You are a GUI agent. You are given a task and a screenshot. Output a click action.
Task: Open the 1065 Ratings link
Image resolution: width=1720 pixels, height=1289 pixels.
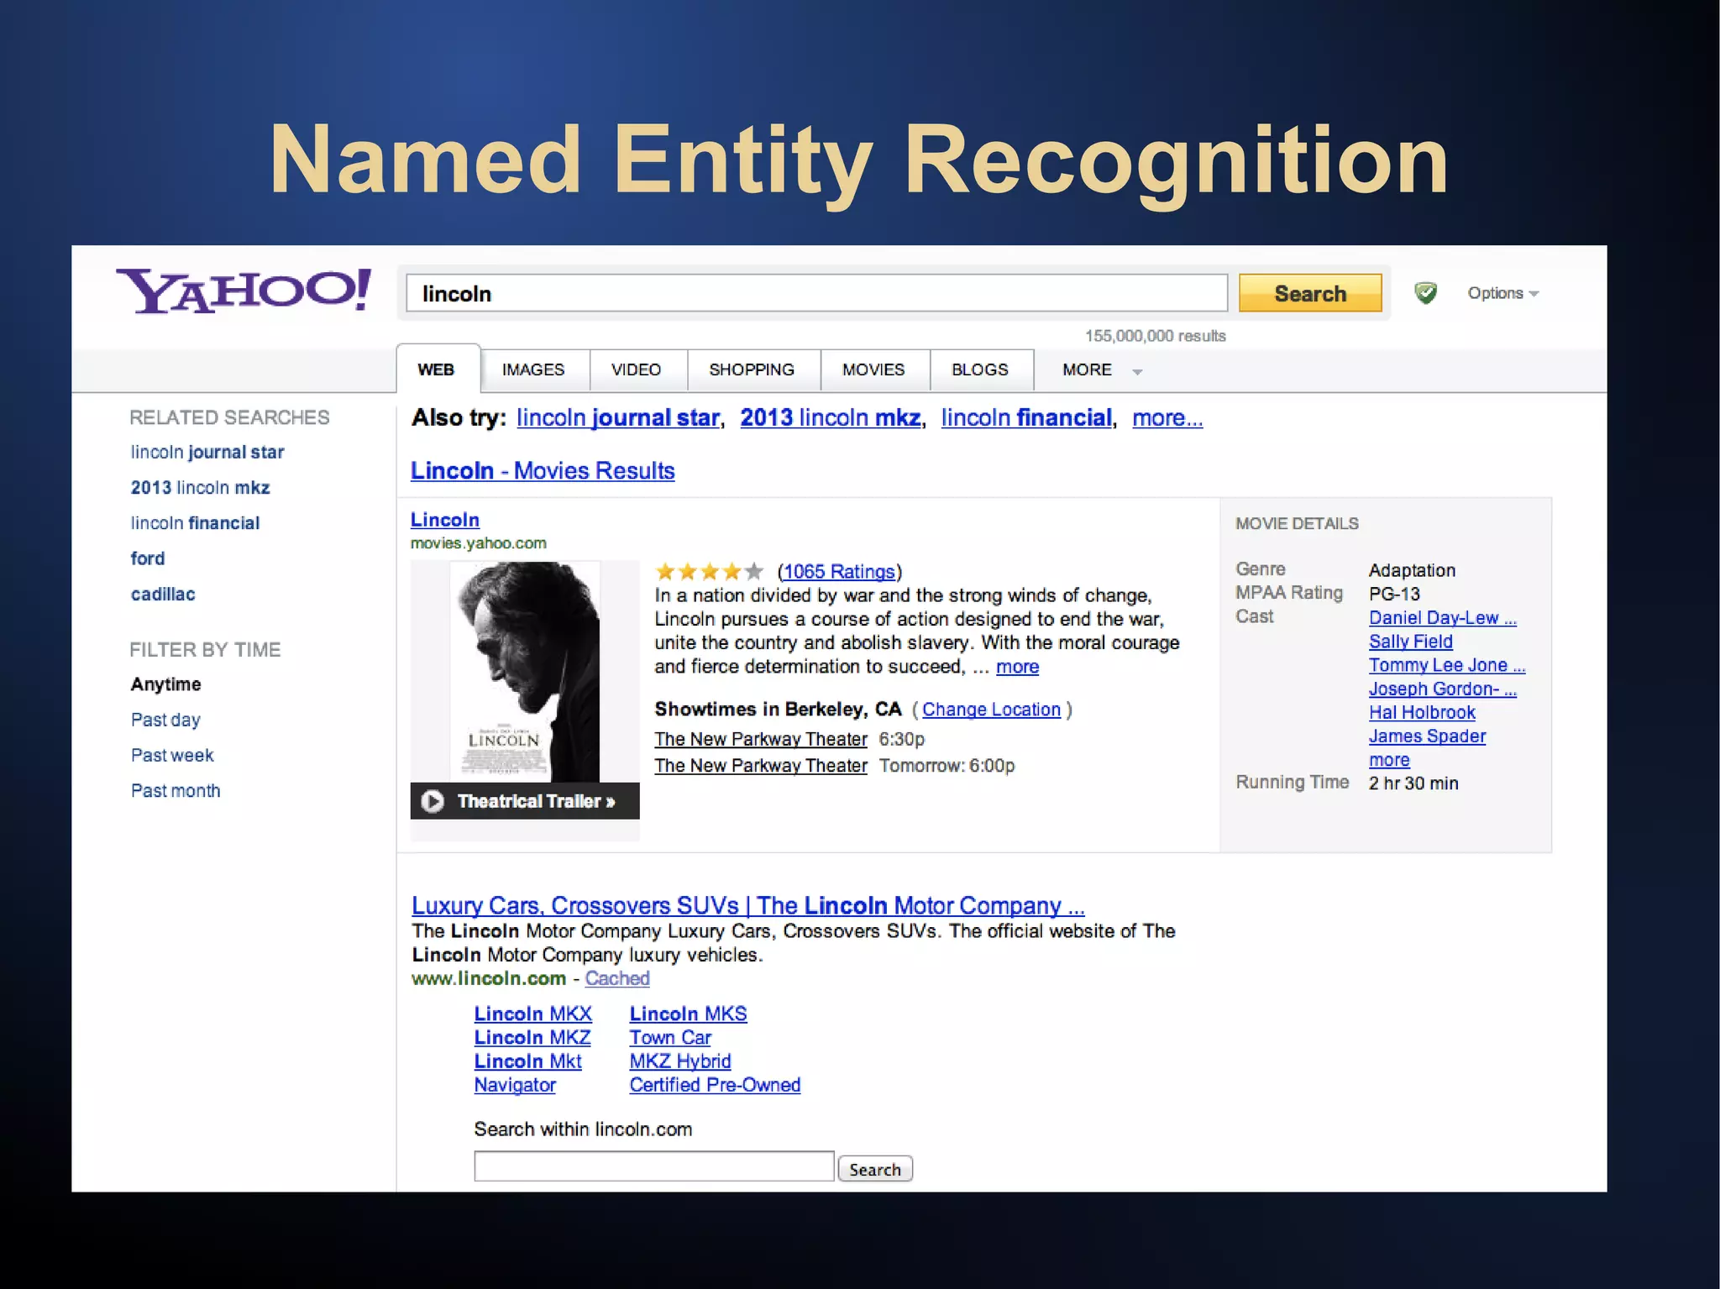pos(839,572)
